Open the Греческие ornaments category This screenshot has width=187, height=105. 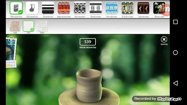[x=143, y=8]
